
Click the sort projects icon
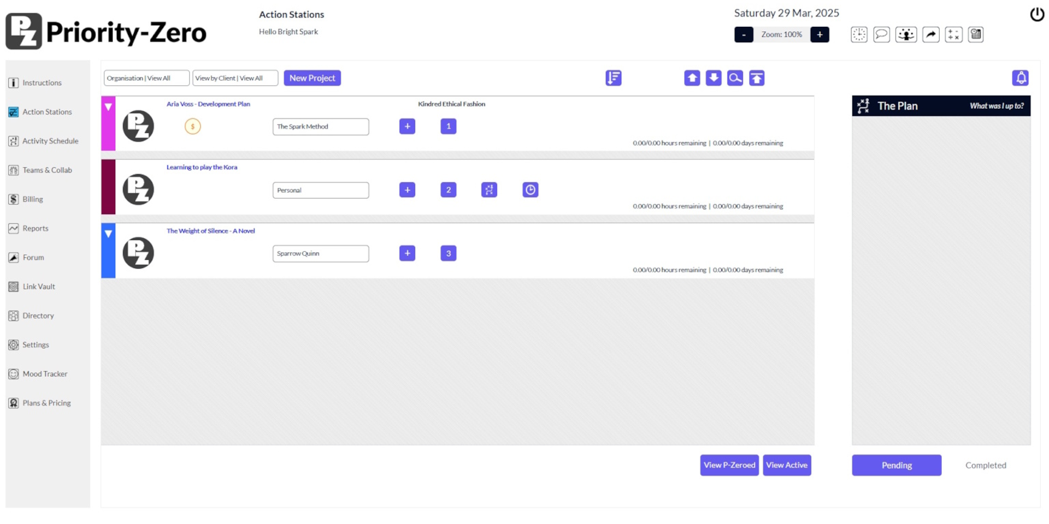tap(613, 78)
